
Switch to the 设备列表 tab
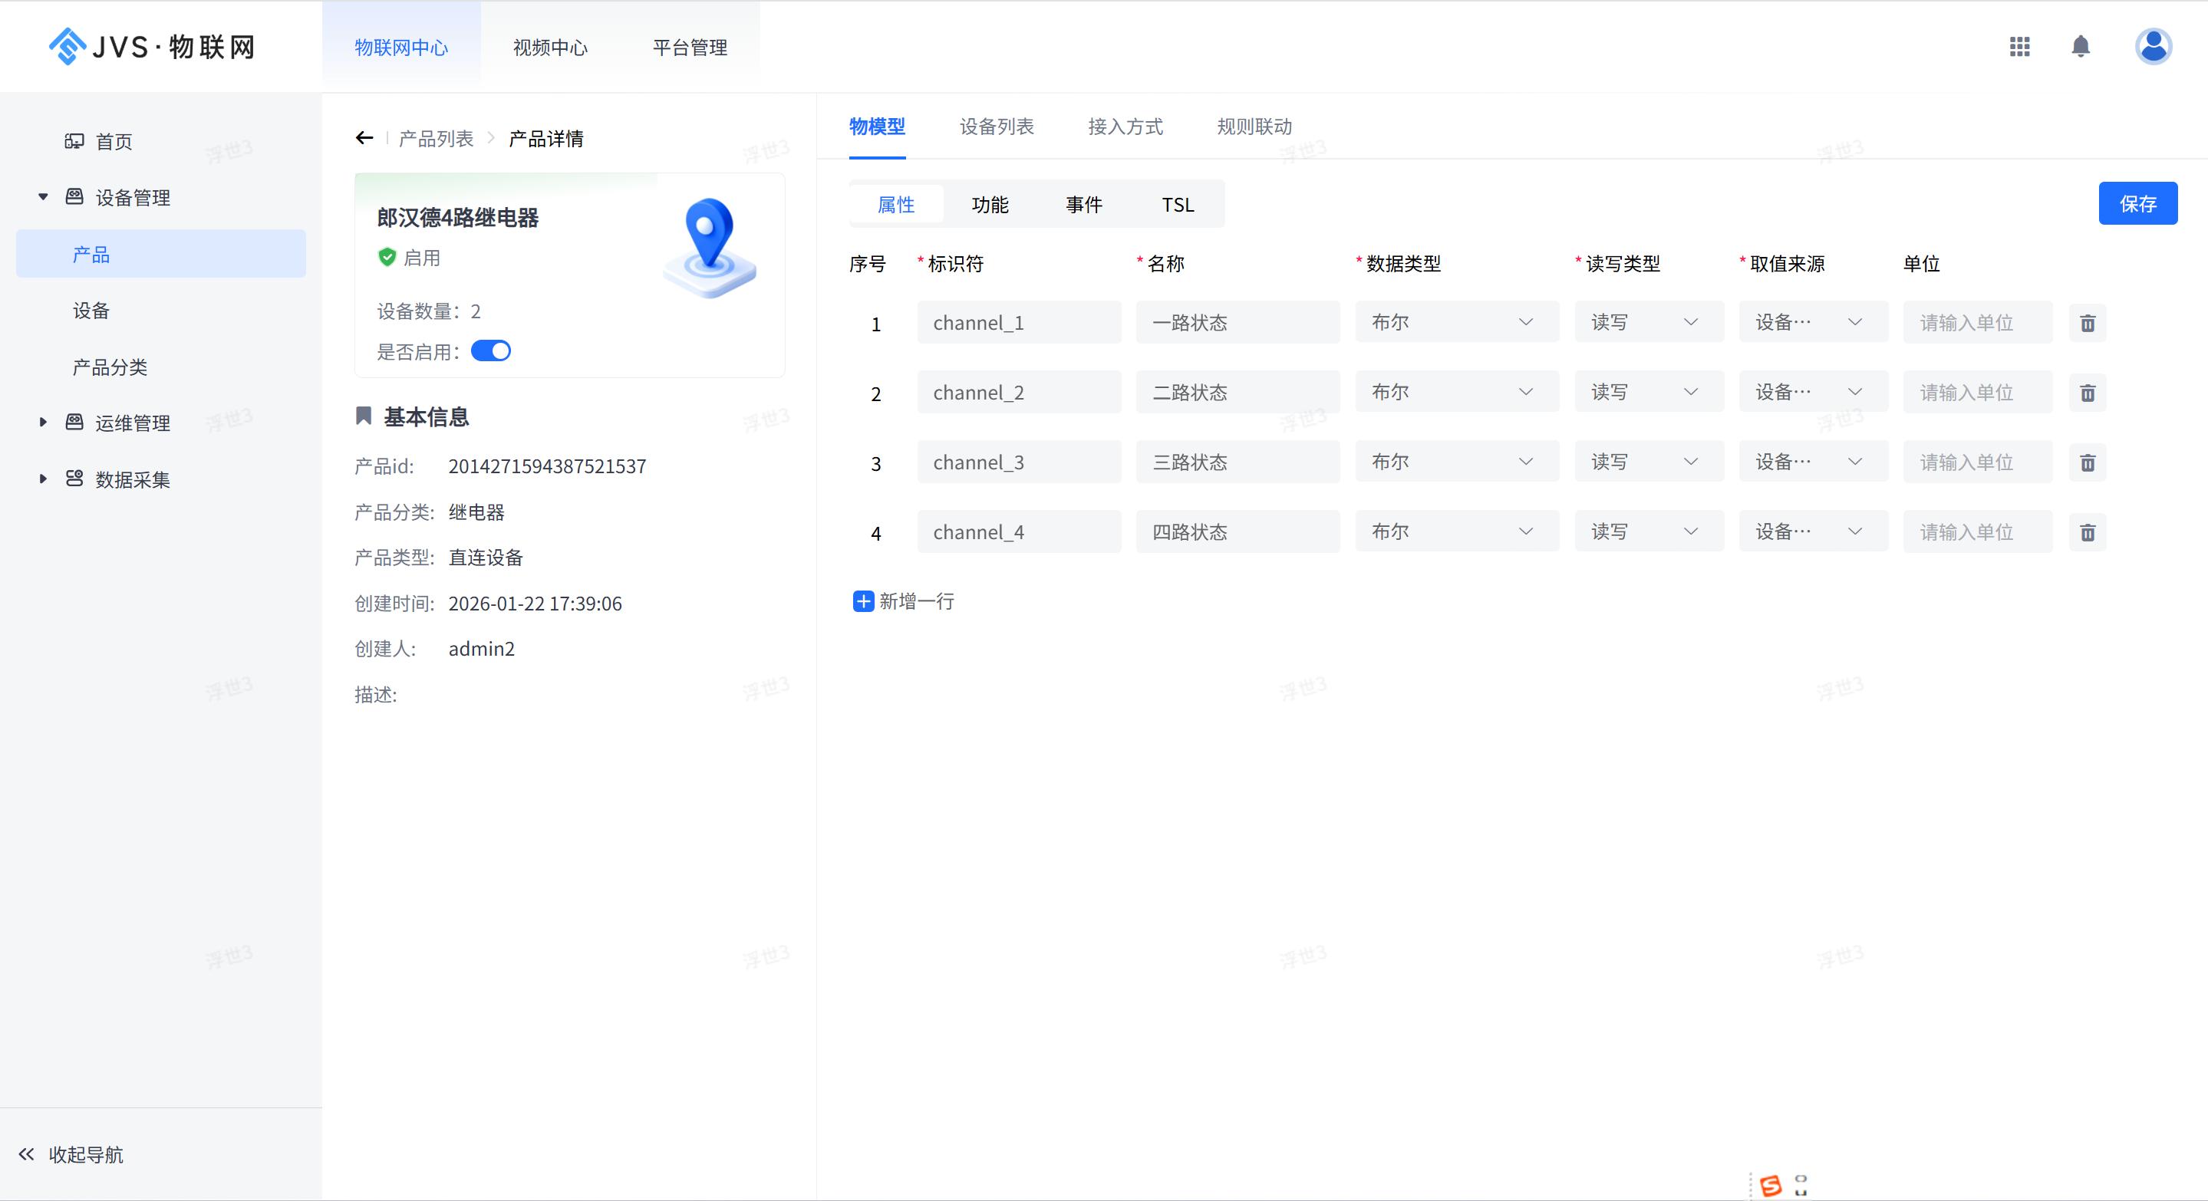click(x=996, y=127)
